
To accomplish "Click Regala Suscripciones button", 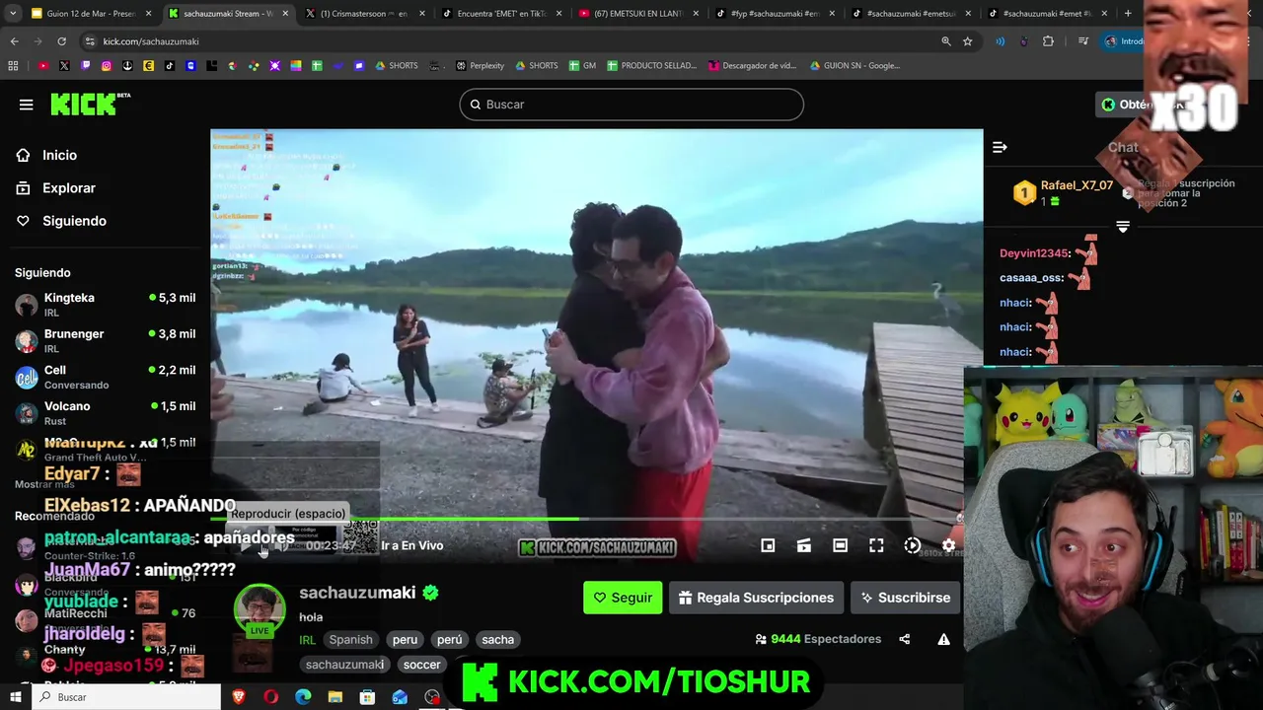I will pyautogui.click(x=756, y=598).
